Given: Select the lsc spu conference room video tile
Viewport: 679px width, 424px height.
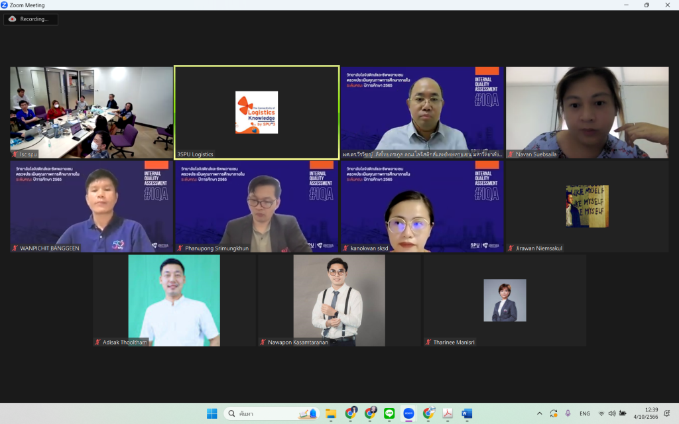Looking at the screenshot, I should (92, 113).
